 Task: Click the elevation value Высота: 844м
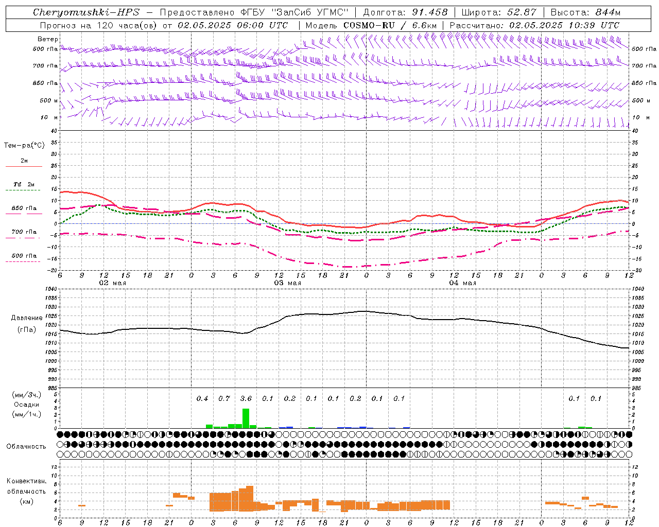click(585, 12)
